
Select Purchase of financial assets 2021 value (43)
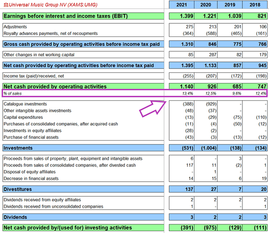click(x=189, y=137)
